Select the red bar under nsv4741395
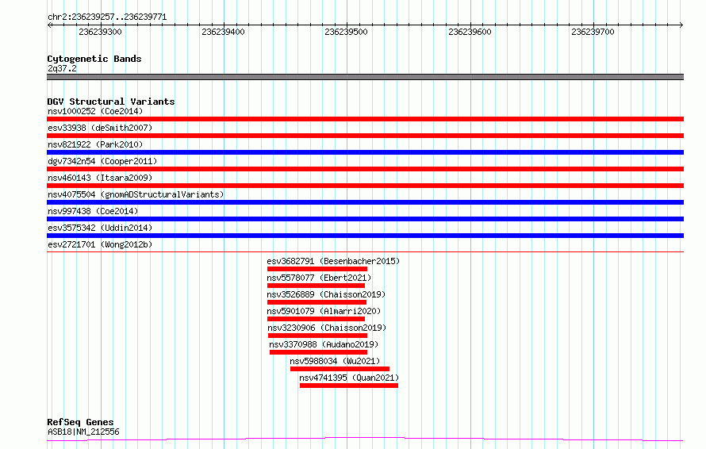The height and width of the screenshot is (449, 706). (349, 386)
